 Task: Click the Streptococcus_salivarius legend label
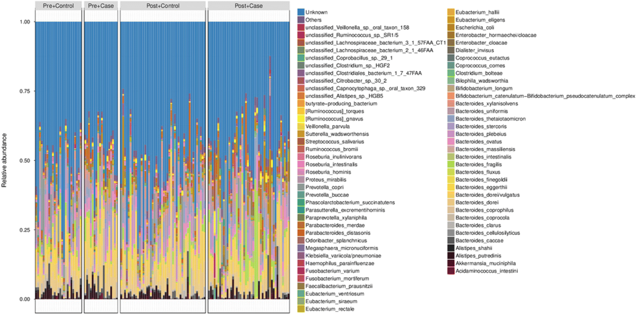pos(335,142)
